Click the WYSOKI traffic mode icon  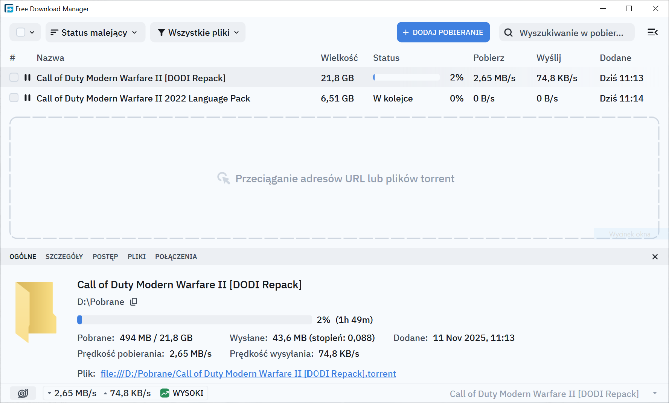coord(165,393)
